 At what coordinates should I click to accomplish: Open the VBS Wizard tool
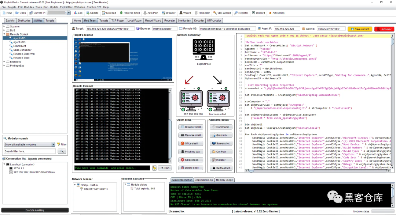(x=222, y=13)
